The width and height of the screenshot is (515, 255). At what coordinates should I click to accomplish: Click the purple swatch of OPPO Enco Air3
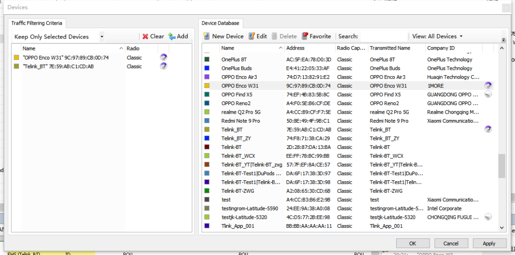click(x=207, y=77)
